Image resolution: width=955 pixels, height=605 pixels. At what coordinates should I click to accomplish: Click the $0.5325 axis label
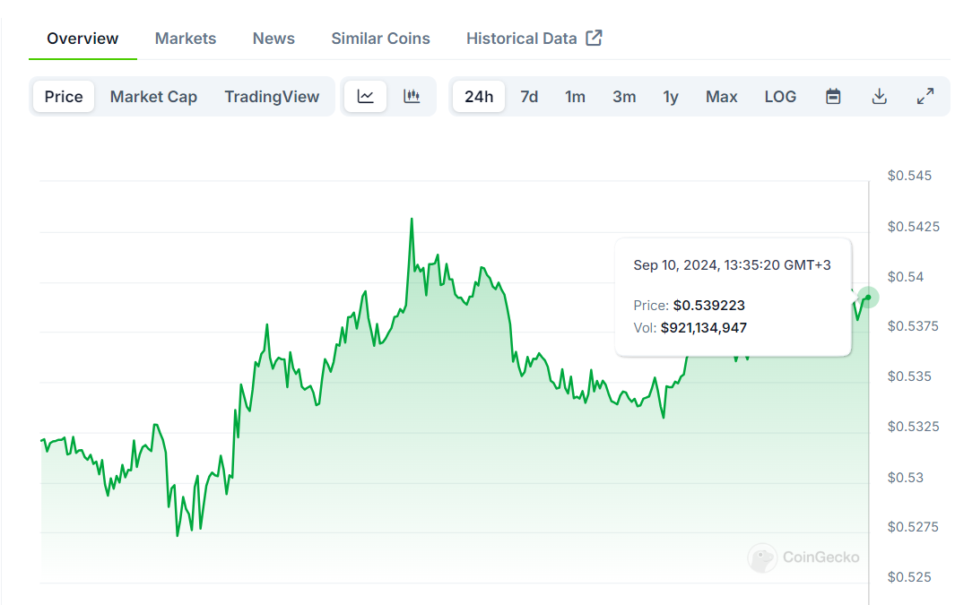[x=913, y=426]
